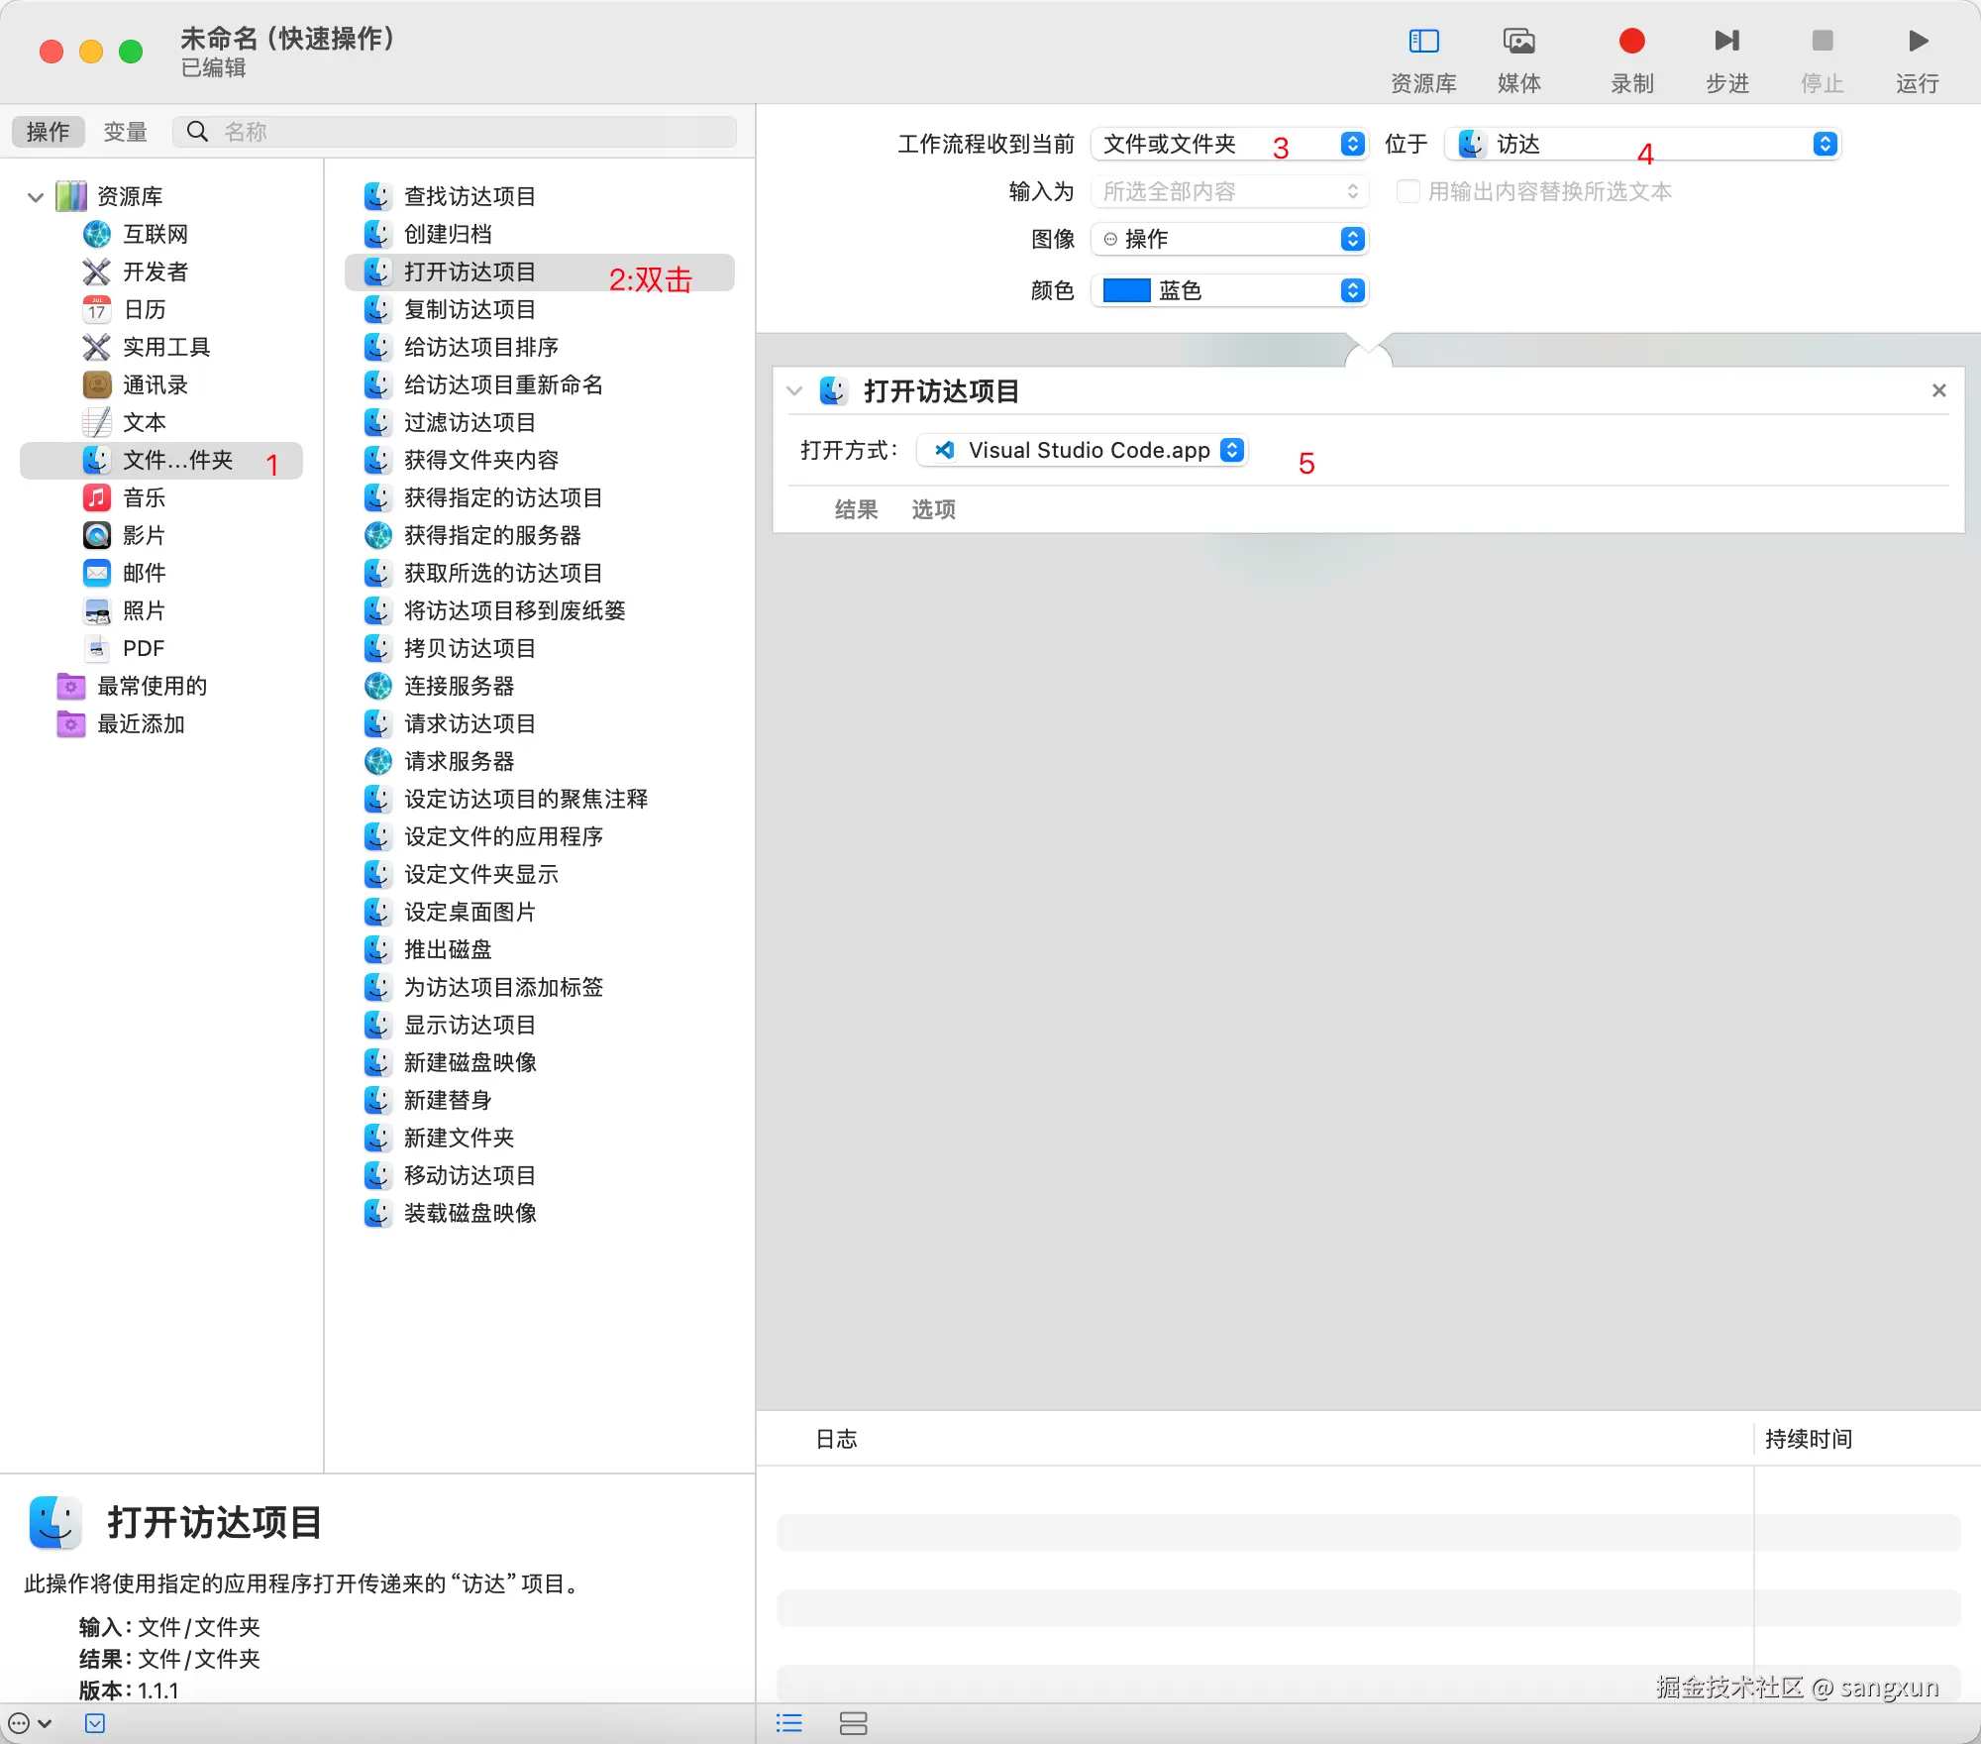1981x1744 pixels.
Task: Open the 文件或文件夹 input type dropdown
Action: pos(1228,145)
